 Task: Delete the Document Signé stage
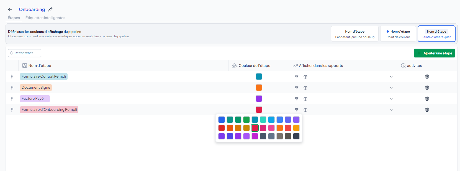427,88
